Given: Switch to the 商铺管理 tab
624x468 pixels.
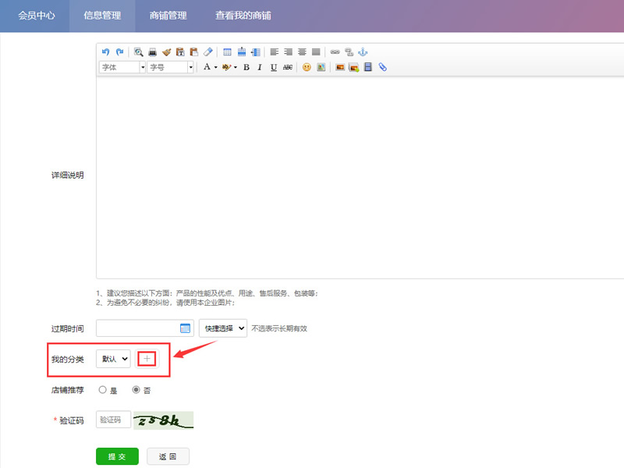Looking at the screenshot, I should 168,16.
